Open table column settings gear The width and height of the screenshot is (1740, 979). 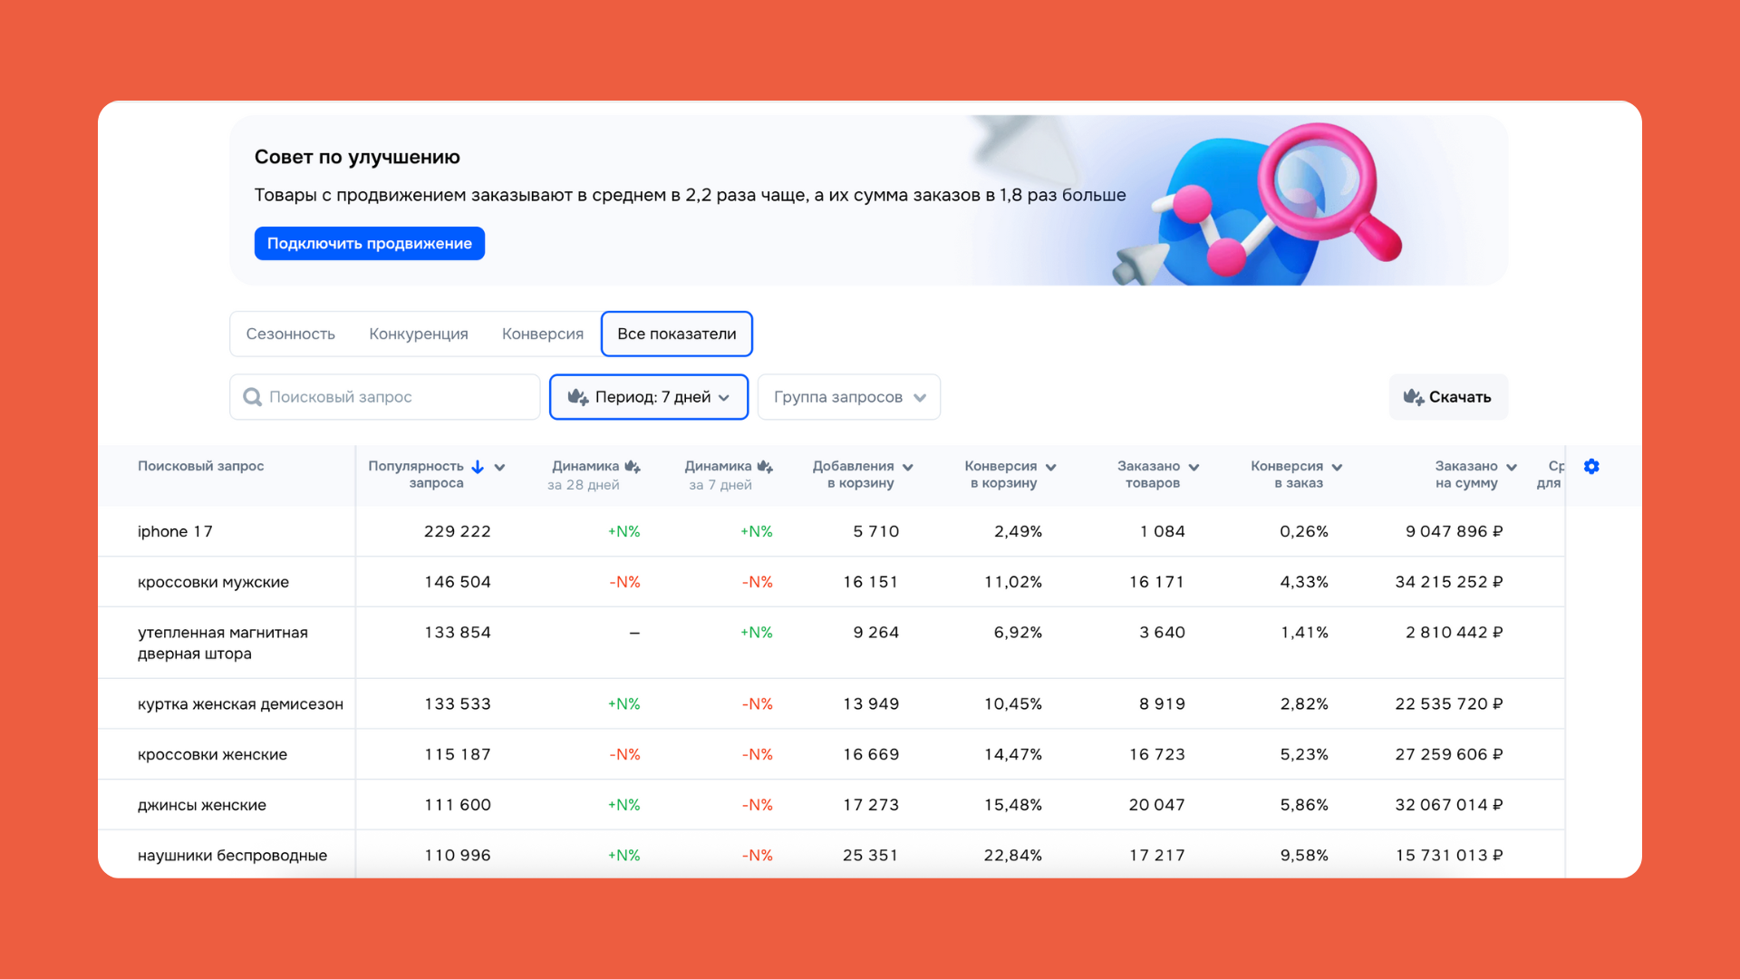(x=1591, y=466)
